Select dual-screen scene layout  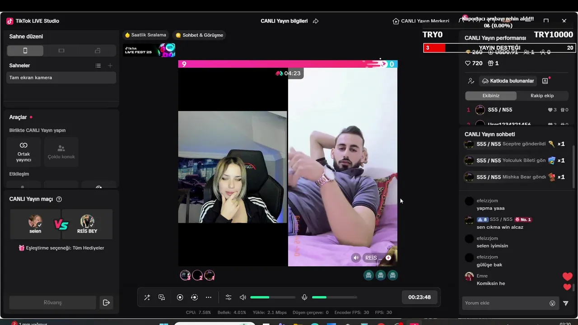(x=98, y=51)
